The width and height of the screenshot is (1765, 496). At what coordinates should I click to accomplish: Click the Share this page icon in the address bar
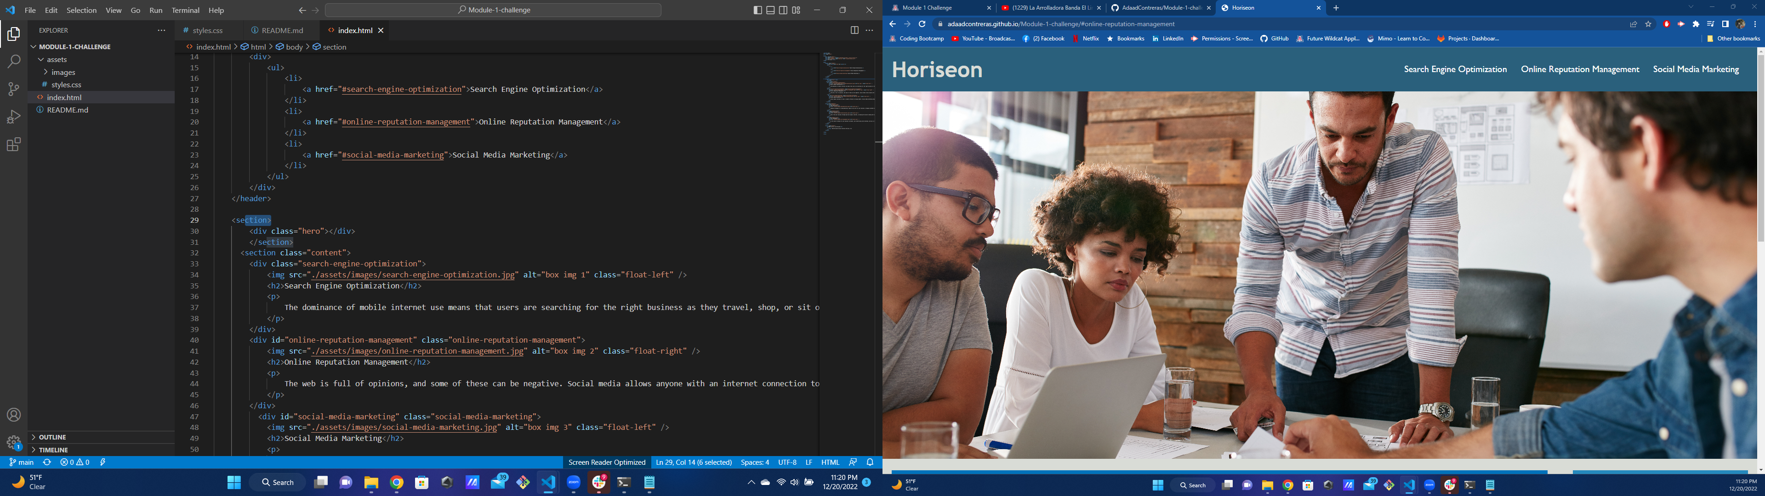click(1634, 24)
